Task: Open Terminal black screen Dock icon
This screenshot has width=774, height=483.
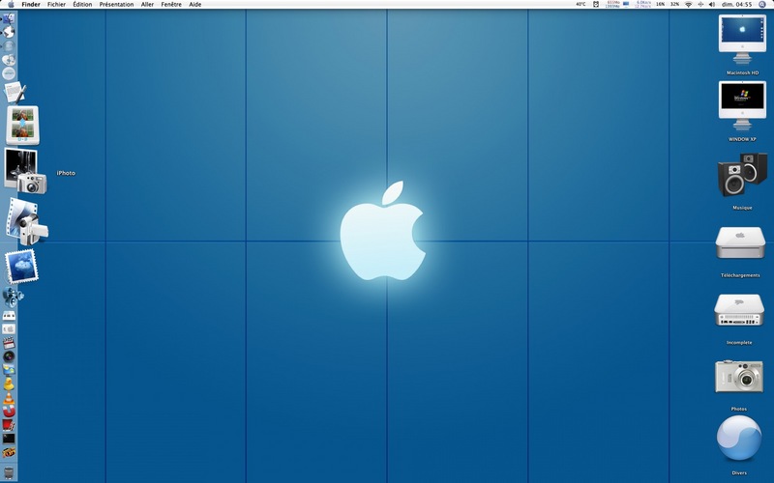Action: [x=9, y=439]
